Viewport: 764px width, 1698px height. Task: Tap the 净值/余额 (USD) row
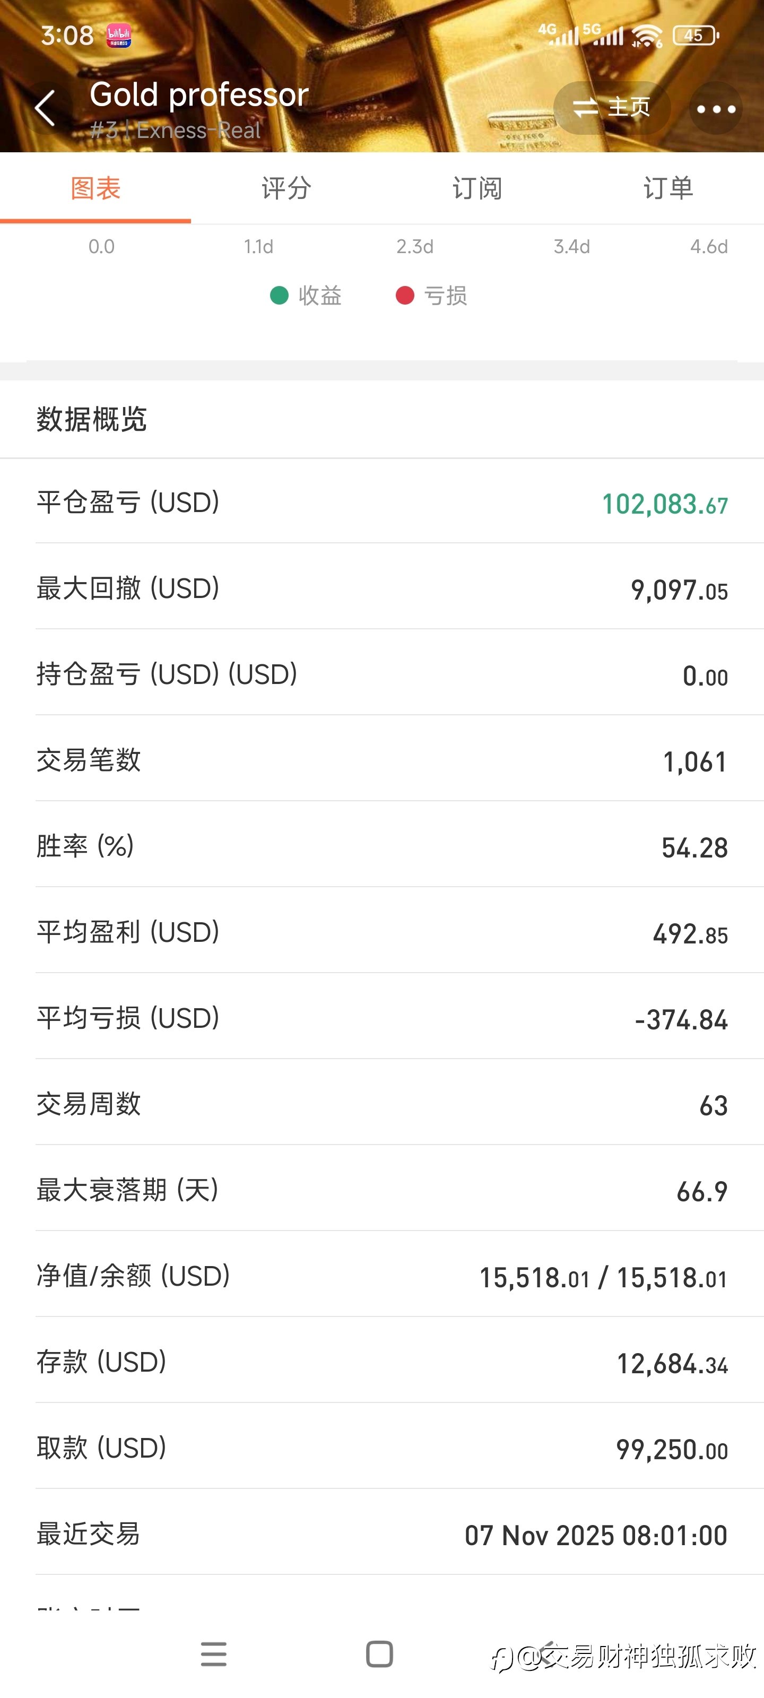[381, 1276]
